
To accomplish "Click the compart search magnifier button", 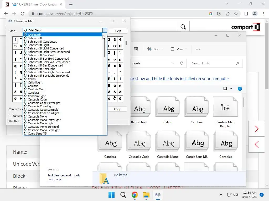I will point(183,27).
